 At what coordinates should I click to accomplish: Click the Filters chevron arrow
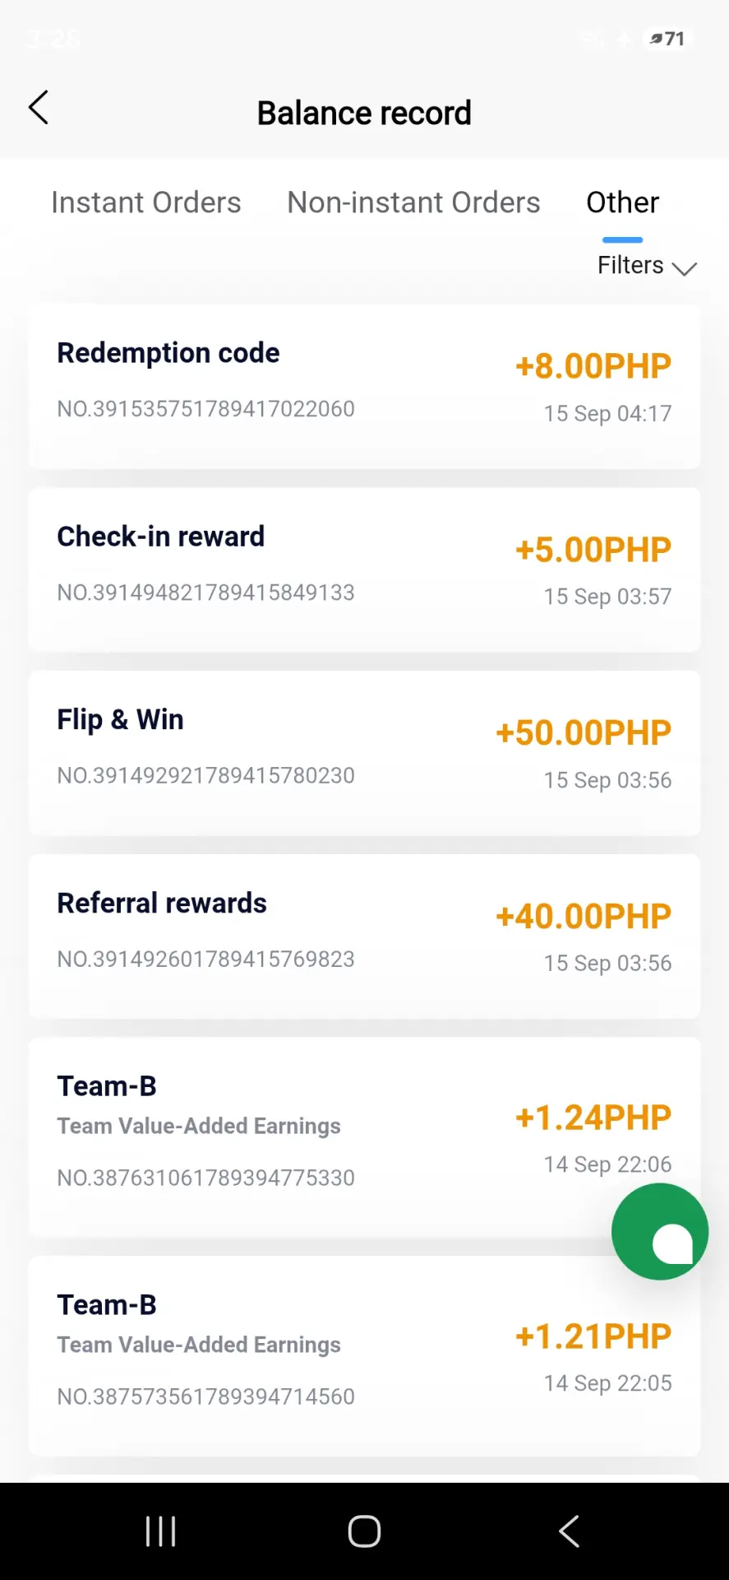coord(684,268)
